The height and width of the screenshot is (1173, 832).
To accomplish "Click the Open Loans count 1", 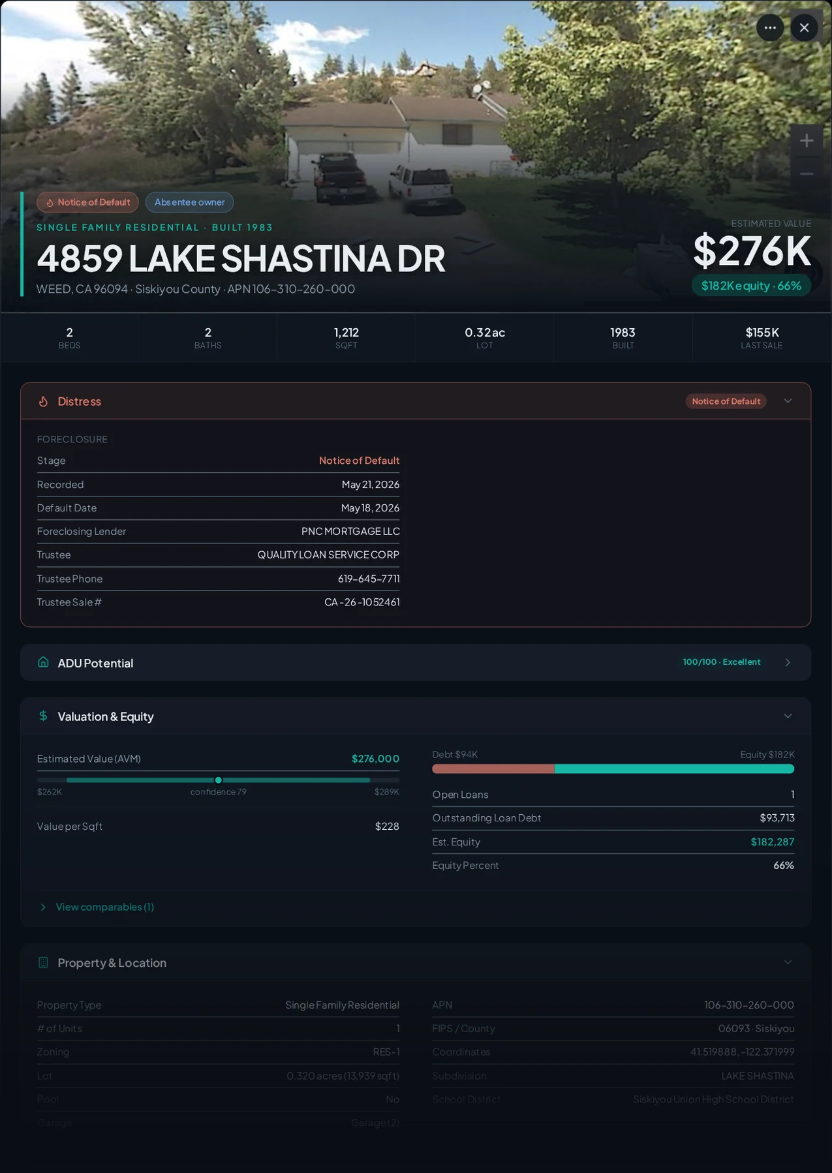I will pyautogui.click(x=792, y=795).
